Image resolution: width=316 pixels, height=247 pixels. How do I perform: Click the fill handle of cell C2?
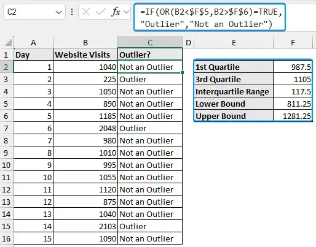coord(183,72)
